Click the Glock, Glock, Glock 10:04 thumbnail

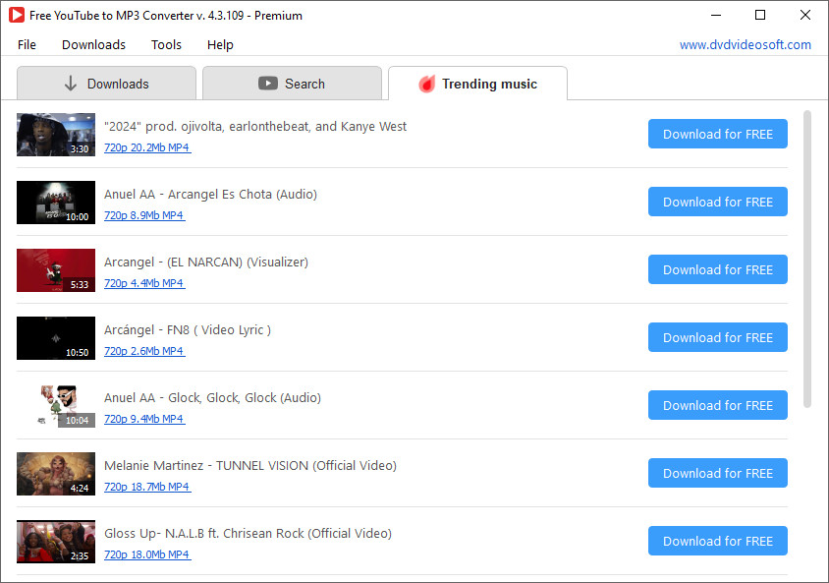tap(56, 406)
